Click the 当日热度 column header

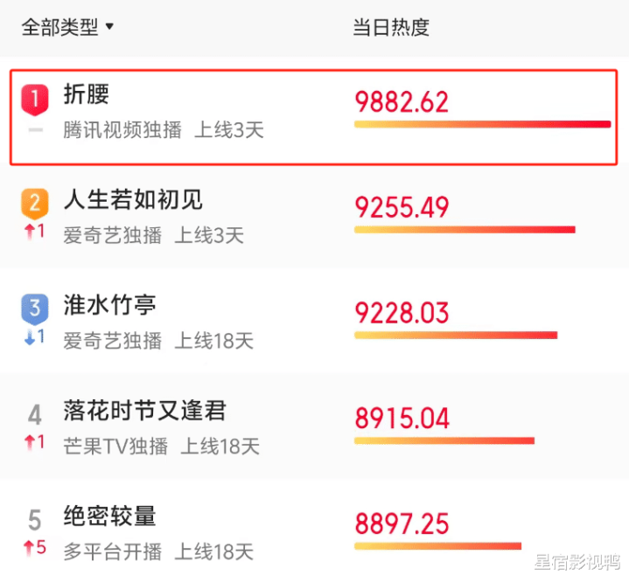391,27
